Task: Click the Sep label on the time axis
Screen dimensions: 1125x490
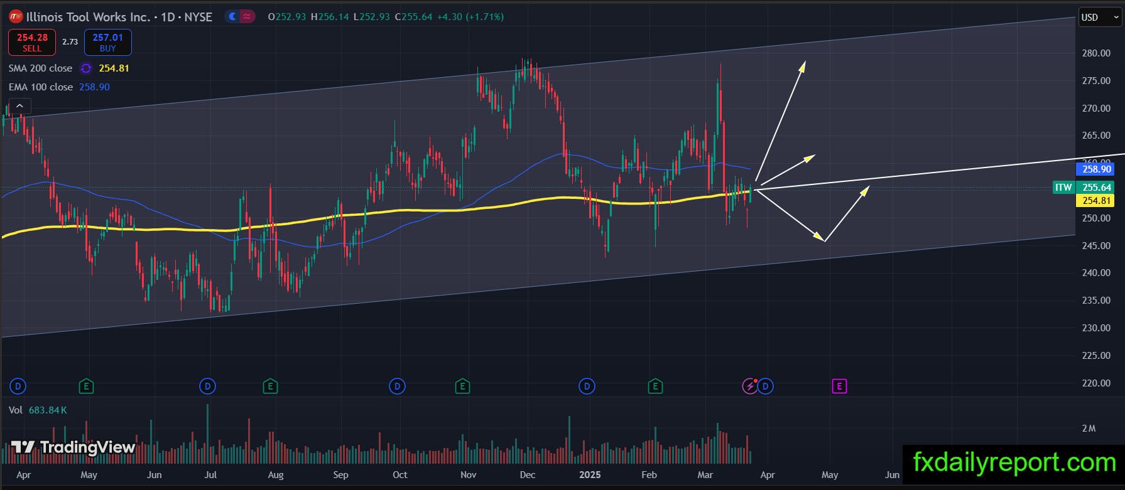Action: [340, 475]
